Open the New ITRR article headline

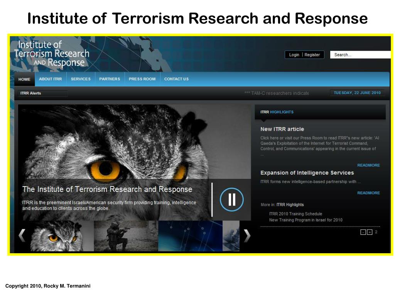(282, 129)
